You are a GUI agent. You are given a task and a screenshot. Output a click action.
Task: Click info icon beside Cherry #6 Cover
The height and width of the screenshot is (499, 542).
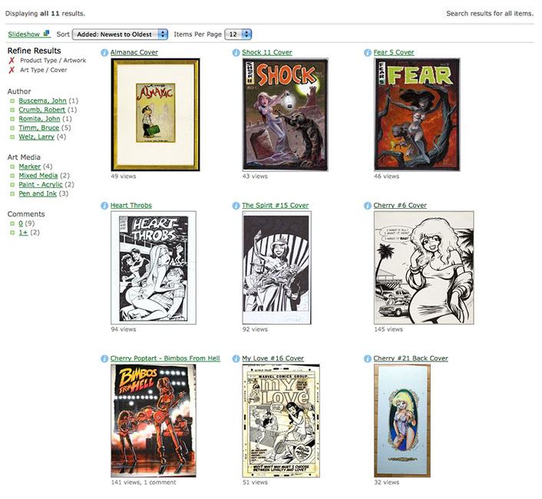click(368, 206)
